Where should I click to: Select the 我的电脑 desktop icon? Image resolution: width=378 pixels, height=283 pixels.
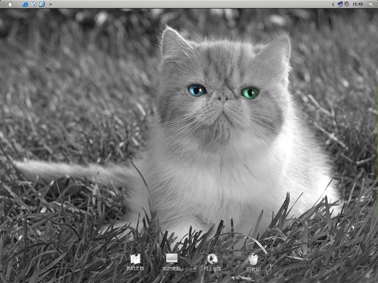[x=172, y=259]
